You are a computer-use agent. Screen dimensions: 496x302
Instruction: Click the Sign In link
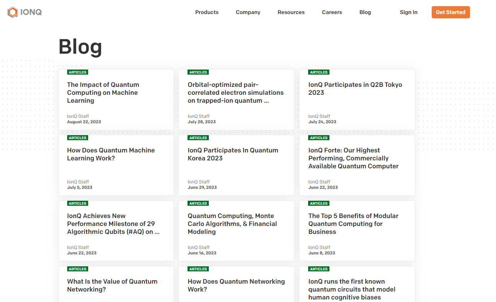[x=409, y=12]
